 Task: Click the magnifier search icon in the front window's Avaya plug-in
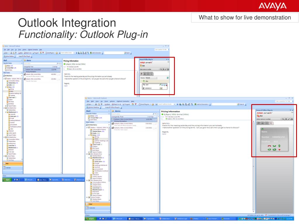pos(283,119)
